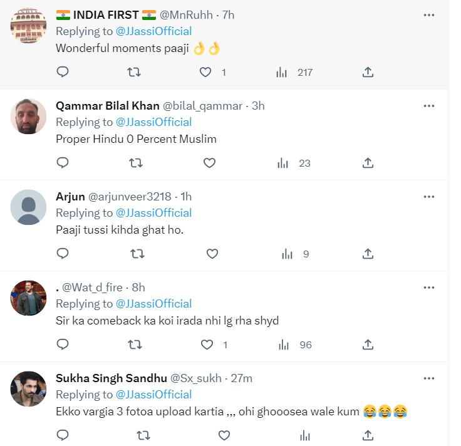461x446 pixels.
Task: Open Sukha Singh Sandhu's profile picture
Action: pyautogui.click(x=29, y=389)
